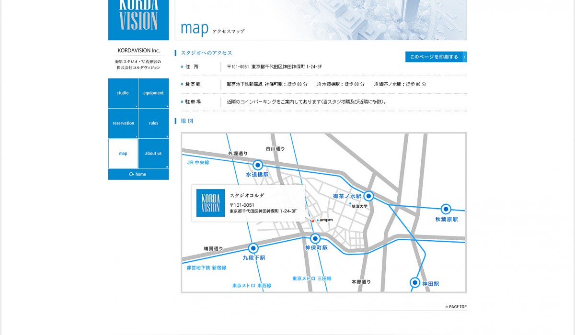This screenshot has width=575, height=335.
Task: Click the 〒101-0051 postal code in map popup
Action: coord(242,205)
